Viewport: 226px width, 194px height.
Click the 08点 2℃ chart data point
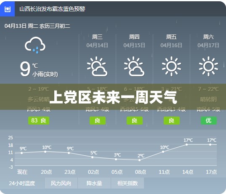[x=140, y=160]
